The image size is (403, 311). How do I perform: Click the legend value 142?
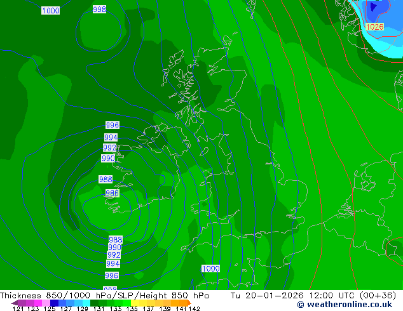tap(195, 308)
